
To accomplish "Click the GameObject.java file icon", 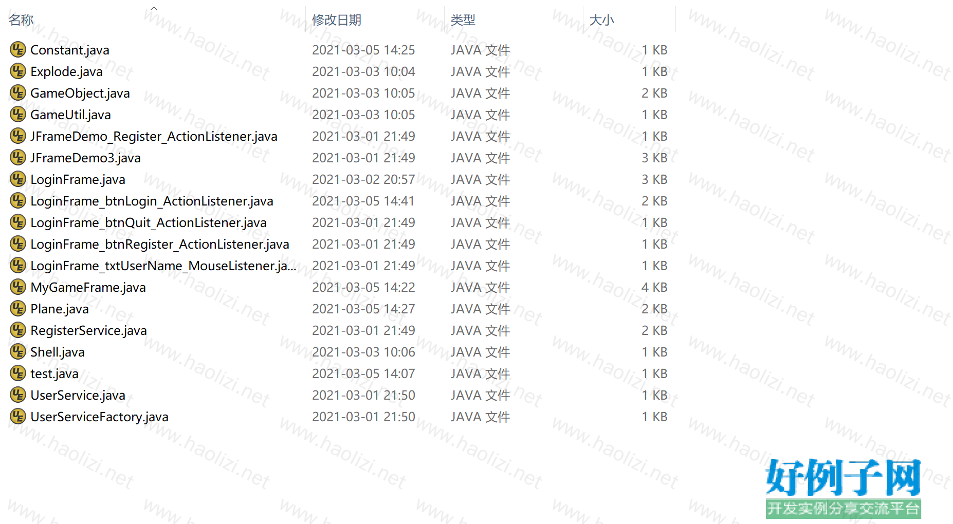I will pyautogui.click(x=18, y=93).
